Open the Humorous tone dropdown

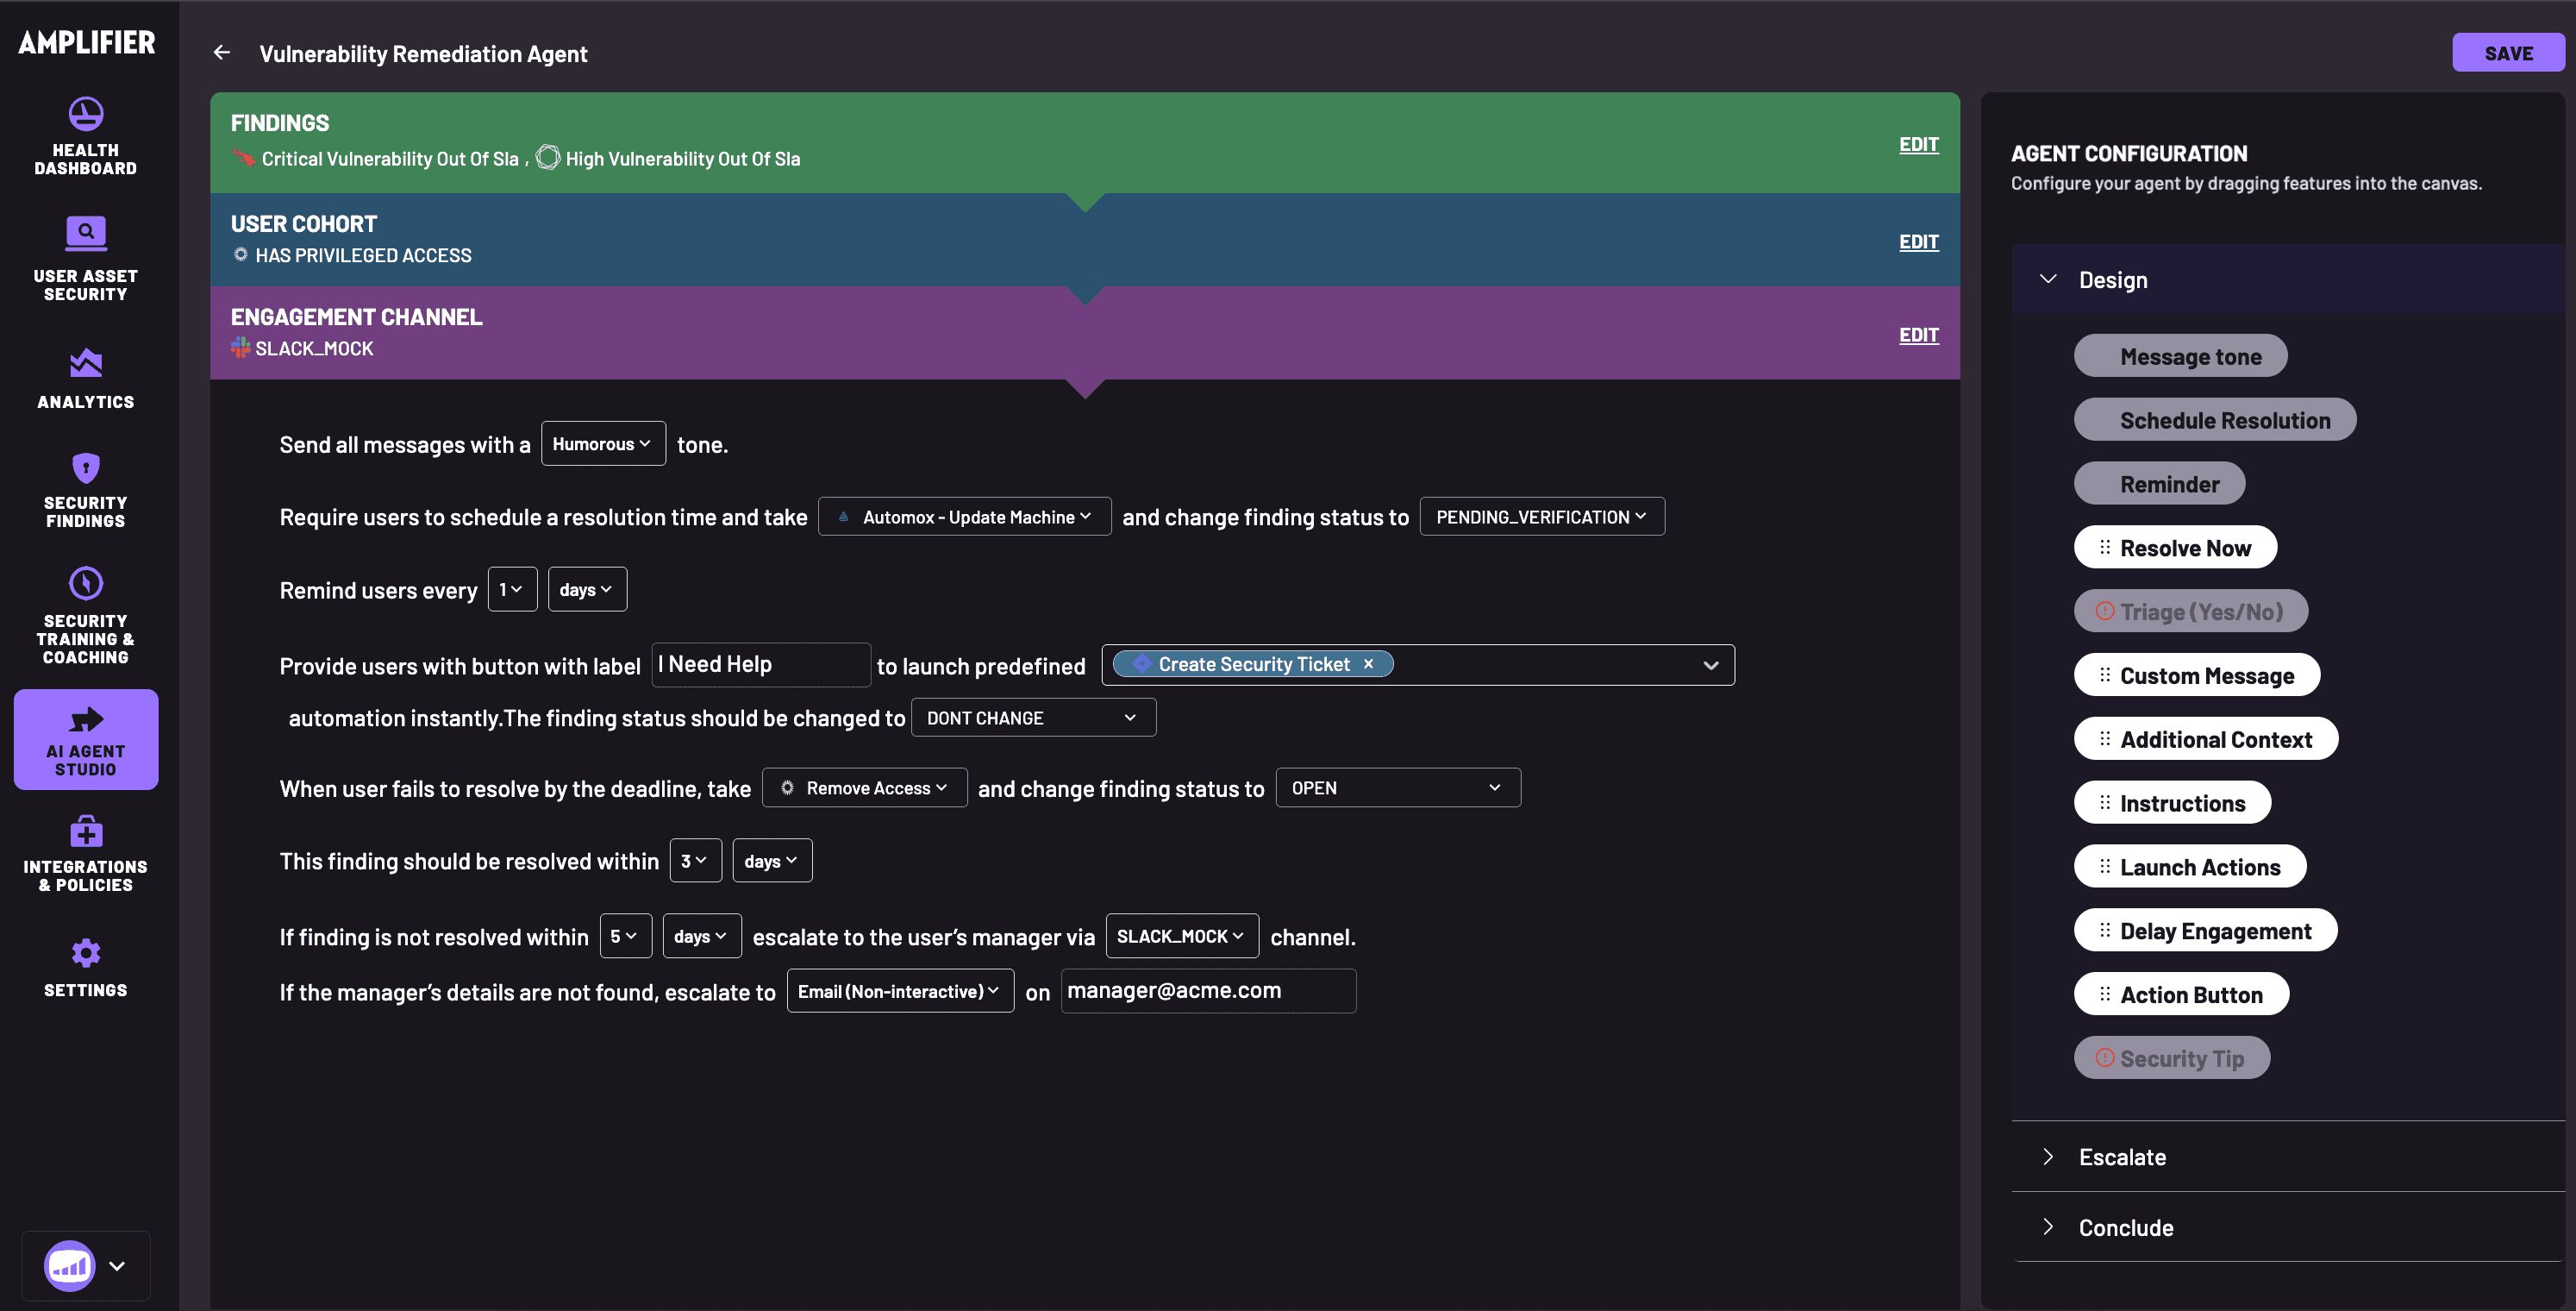point(602,442)
